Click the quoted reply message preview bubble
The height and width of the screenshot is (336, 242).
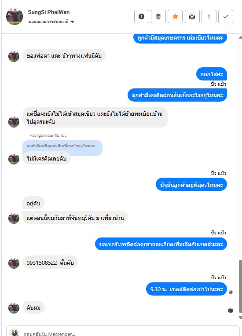pos(62,146)
